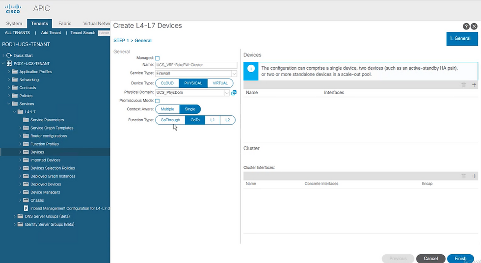Screen dimensions: 481x263
Task: Click the Application Profiles folder icon
Action: 15,72
